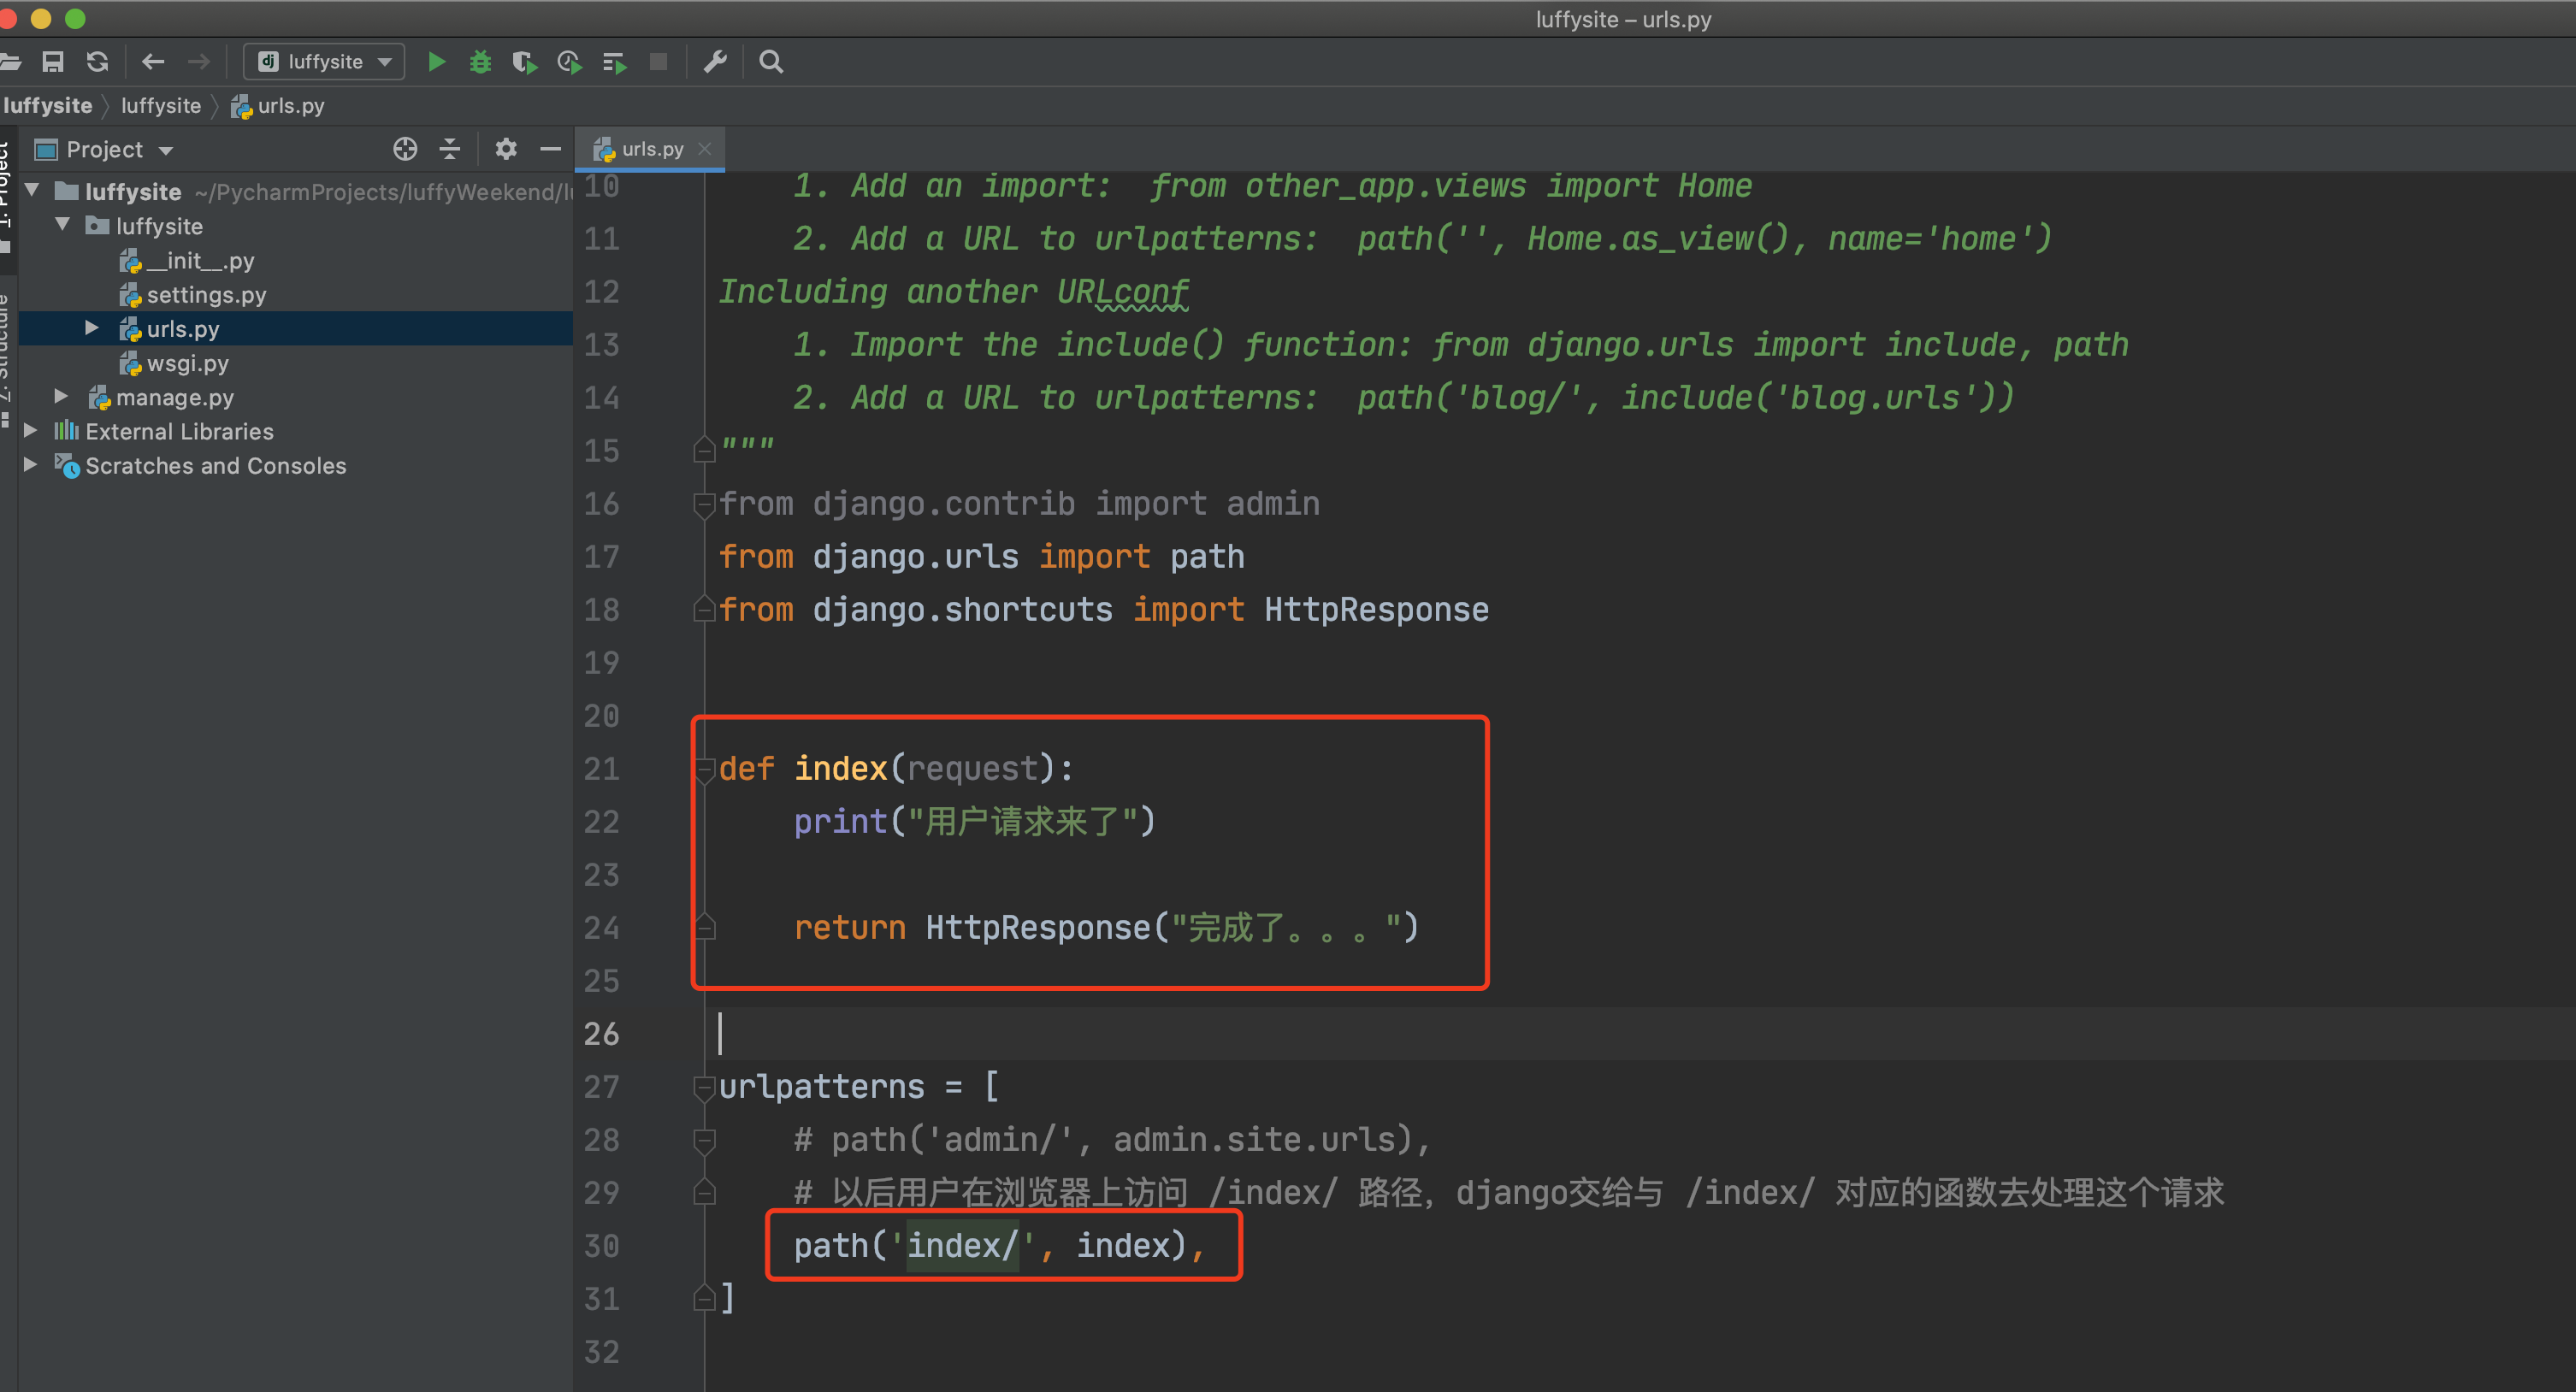
Task: Expand the External Libraries node
Action: pos(30,430)
